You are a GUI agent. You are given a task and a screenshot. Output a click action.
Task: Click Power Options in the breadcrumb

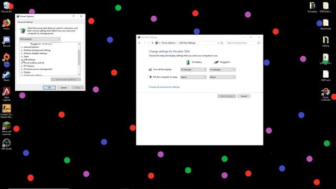pos(169,43)
